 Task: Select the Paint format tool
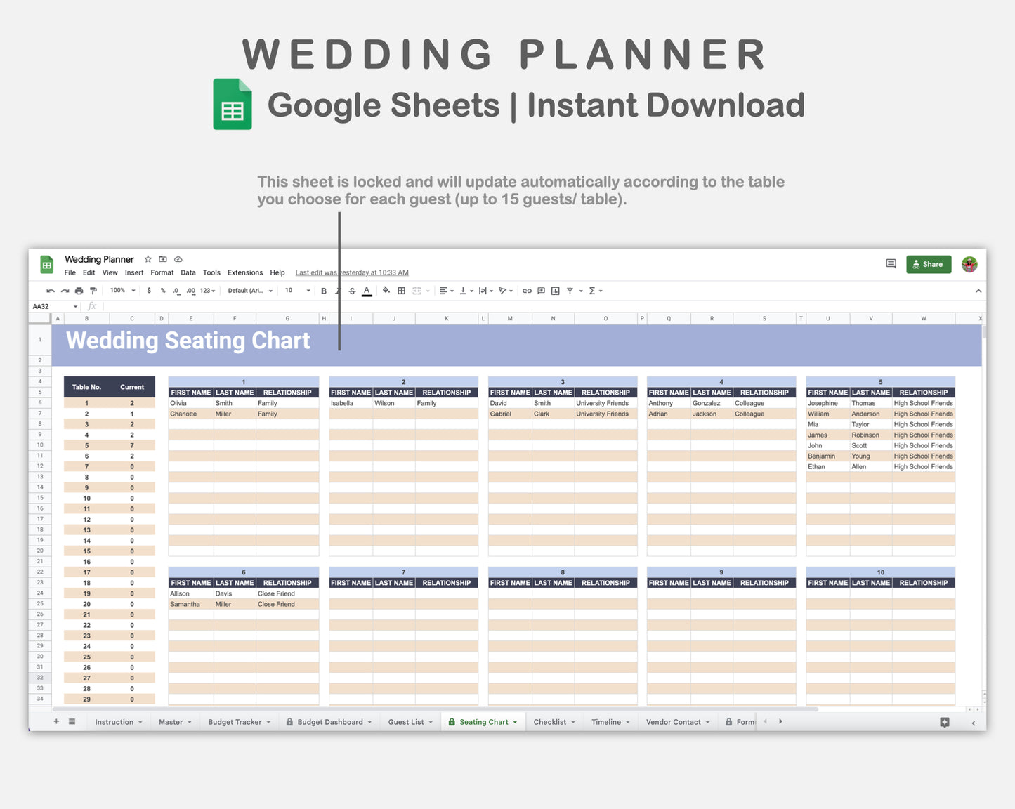pos(92,290)
